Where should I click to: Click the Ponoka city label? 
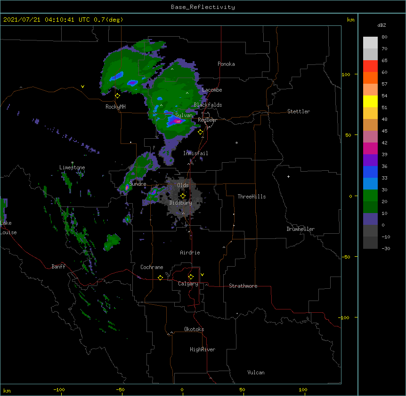(x=226, y=64)
